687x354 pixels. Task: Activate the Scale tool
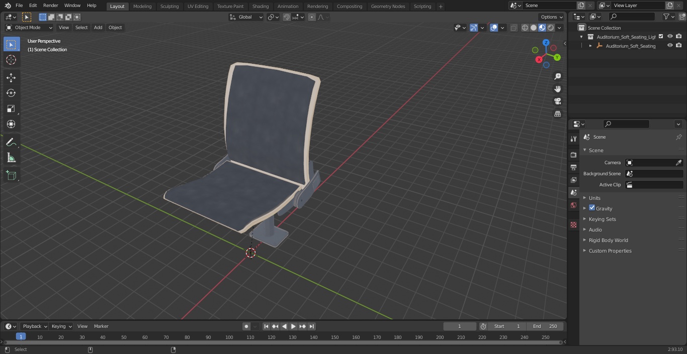(x=11, y=108)
